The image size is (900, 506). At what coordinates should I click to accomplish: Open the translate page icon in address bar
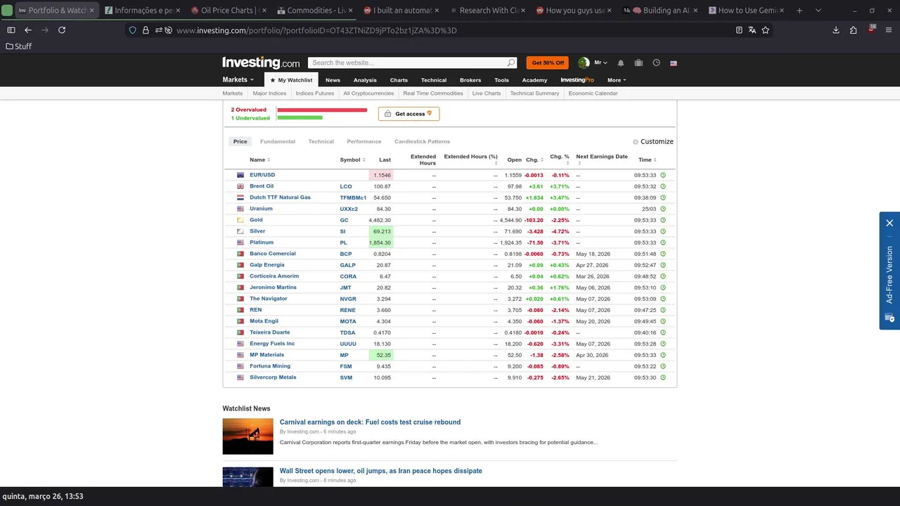tap(752, 30)
